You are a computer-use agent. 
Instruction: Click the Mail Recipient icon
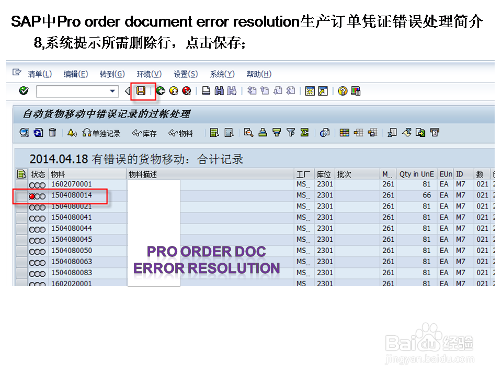[435, 132]
